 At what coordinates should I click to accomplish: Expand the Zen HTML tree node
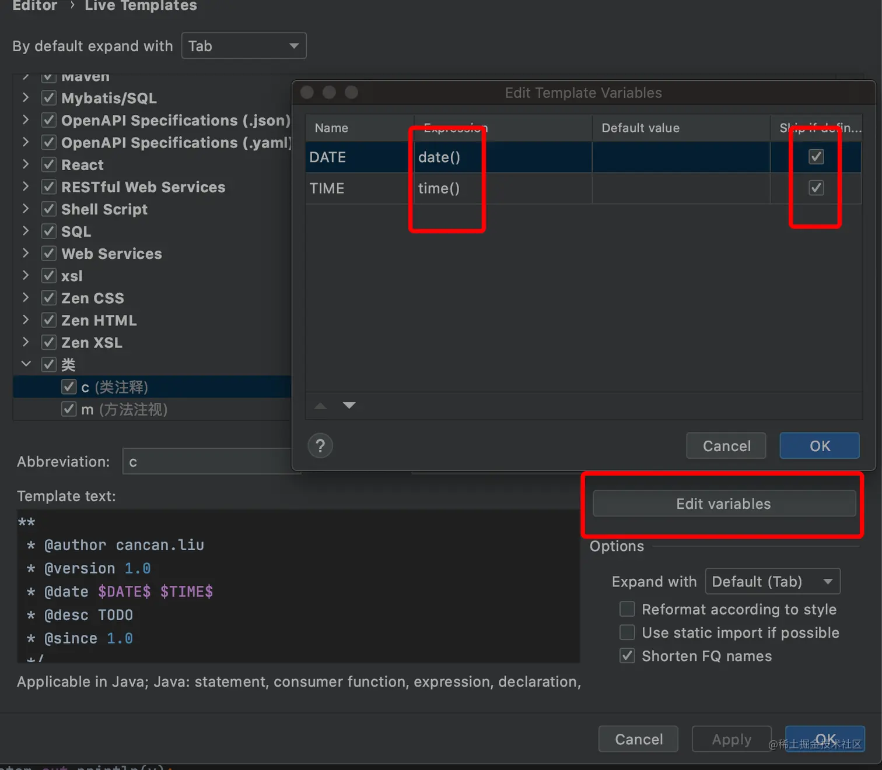click(x=25, y=319)
